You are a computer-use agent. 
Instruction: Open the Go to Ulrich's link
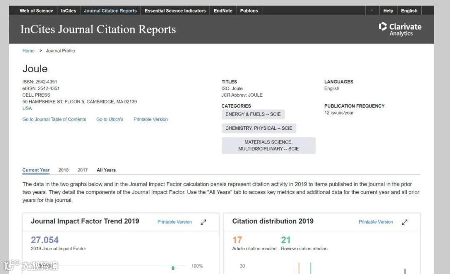pyautogui.click(x=110, y=119)
